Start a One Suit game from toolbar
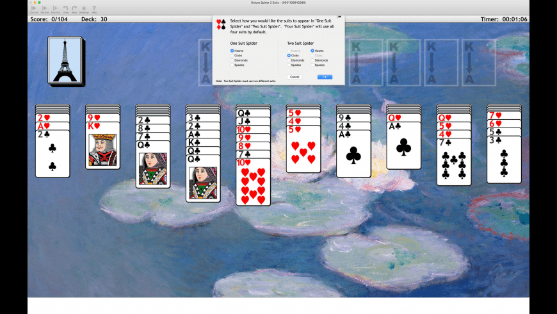The image size is (557, 314). pos(34,9)
